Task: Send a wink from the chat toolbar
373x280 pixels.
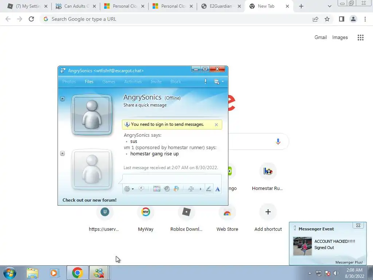Action: pyautogui.click(x=141, y=189)
